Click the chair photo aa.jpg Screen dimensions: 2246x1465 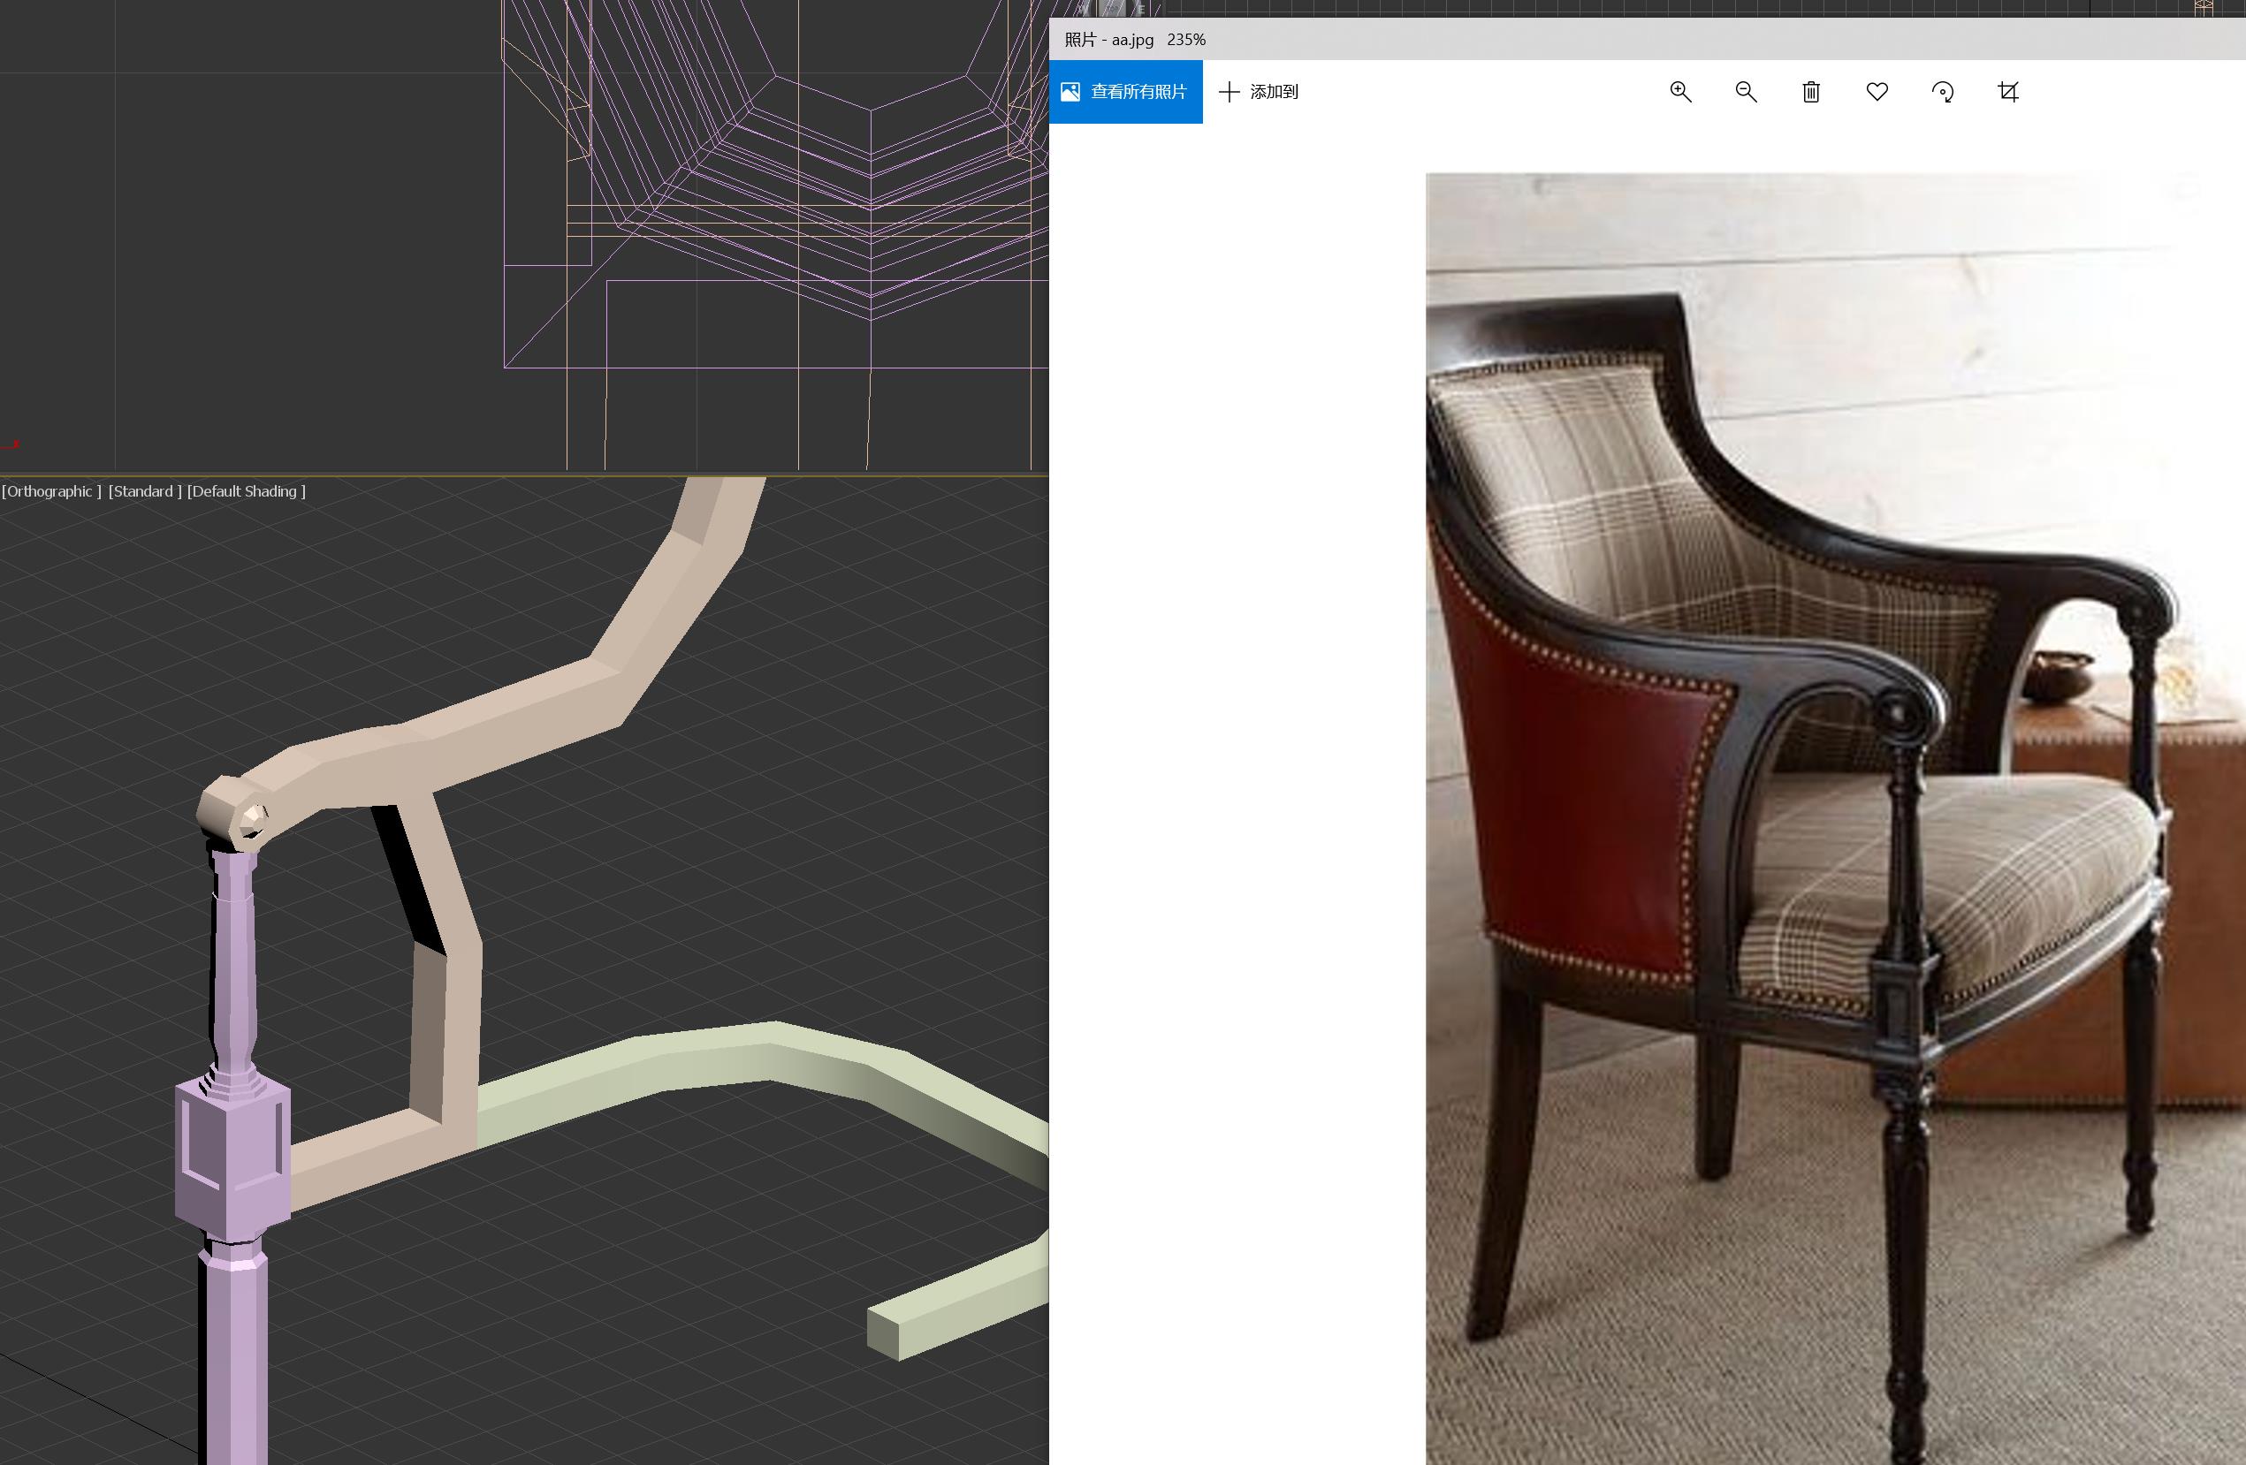point(1835,818)
